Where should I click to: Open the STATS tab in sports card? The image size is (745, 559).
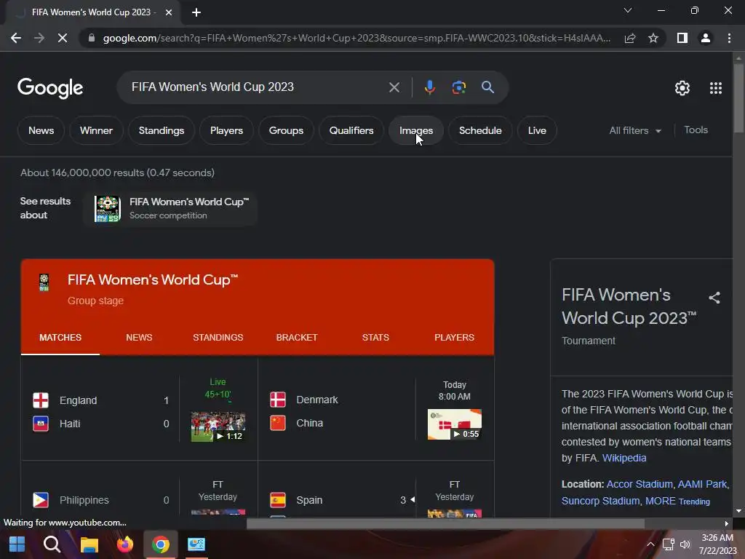pos(375,338)
